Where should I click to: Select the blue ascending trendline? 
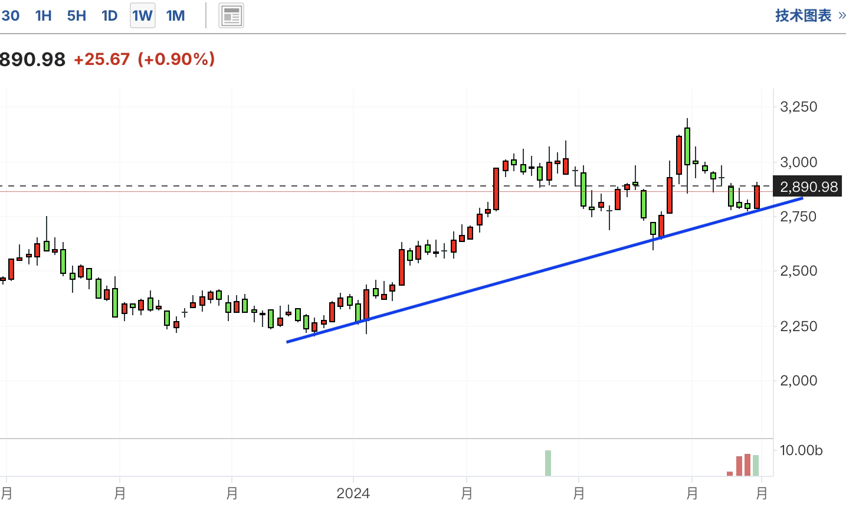point(544,270)
